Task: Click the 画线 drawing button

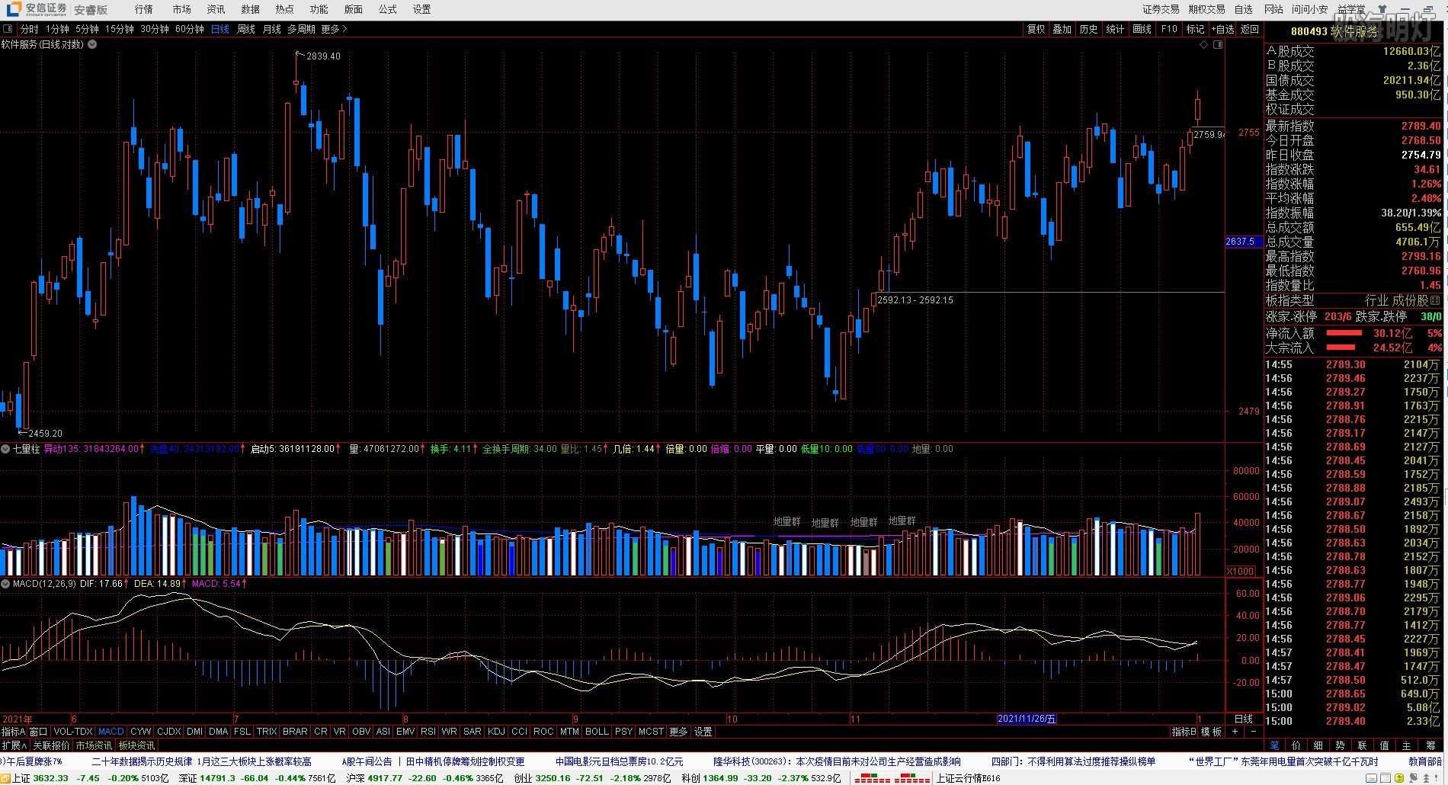Action: click(1142, 29)
